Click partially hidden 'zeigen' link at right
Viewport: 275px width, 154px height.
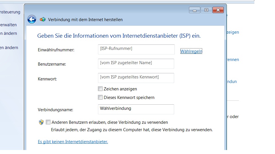(233, 32)
